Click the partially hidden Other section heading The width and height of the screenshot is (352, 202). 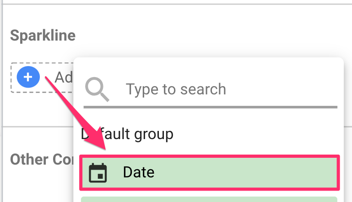coord(36,159)
